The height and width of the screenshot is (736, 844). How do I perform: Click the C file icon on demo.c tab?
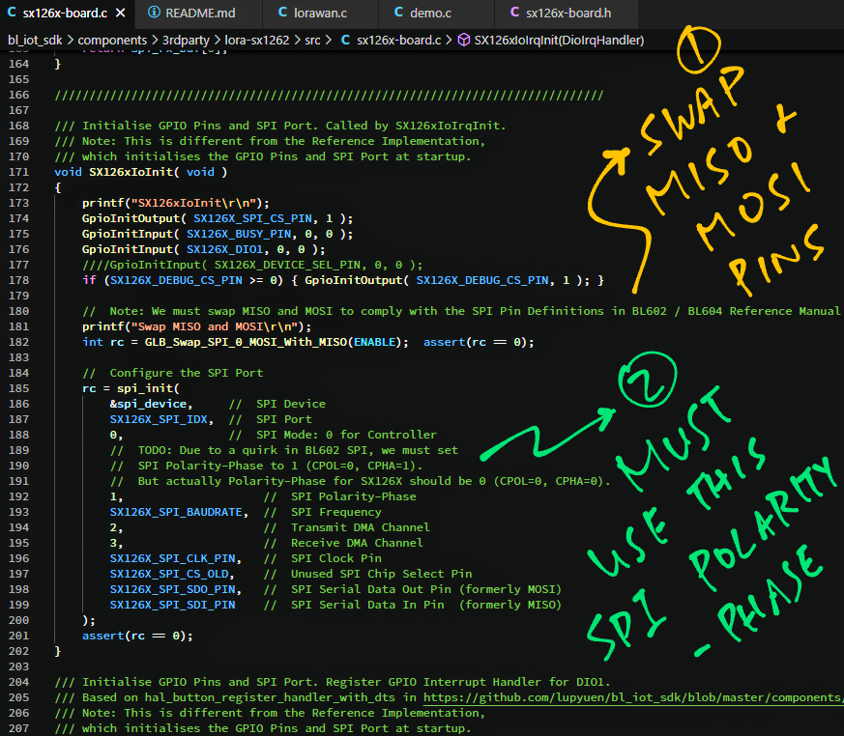[399, 14]
